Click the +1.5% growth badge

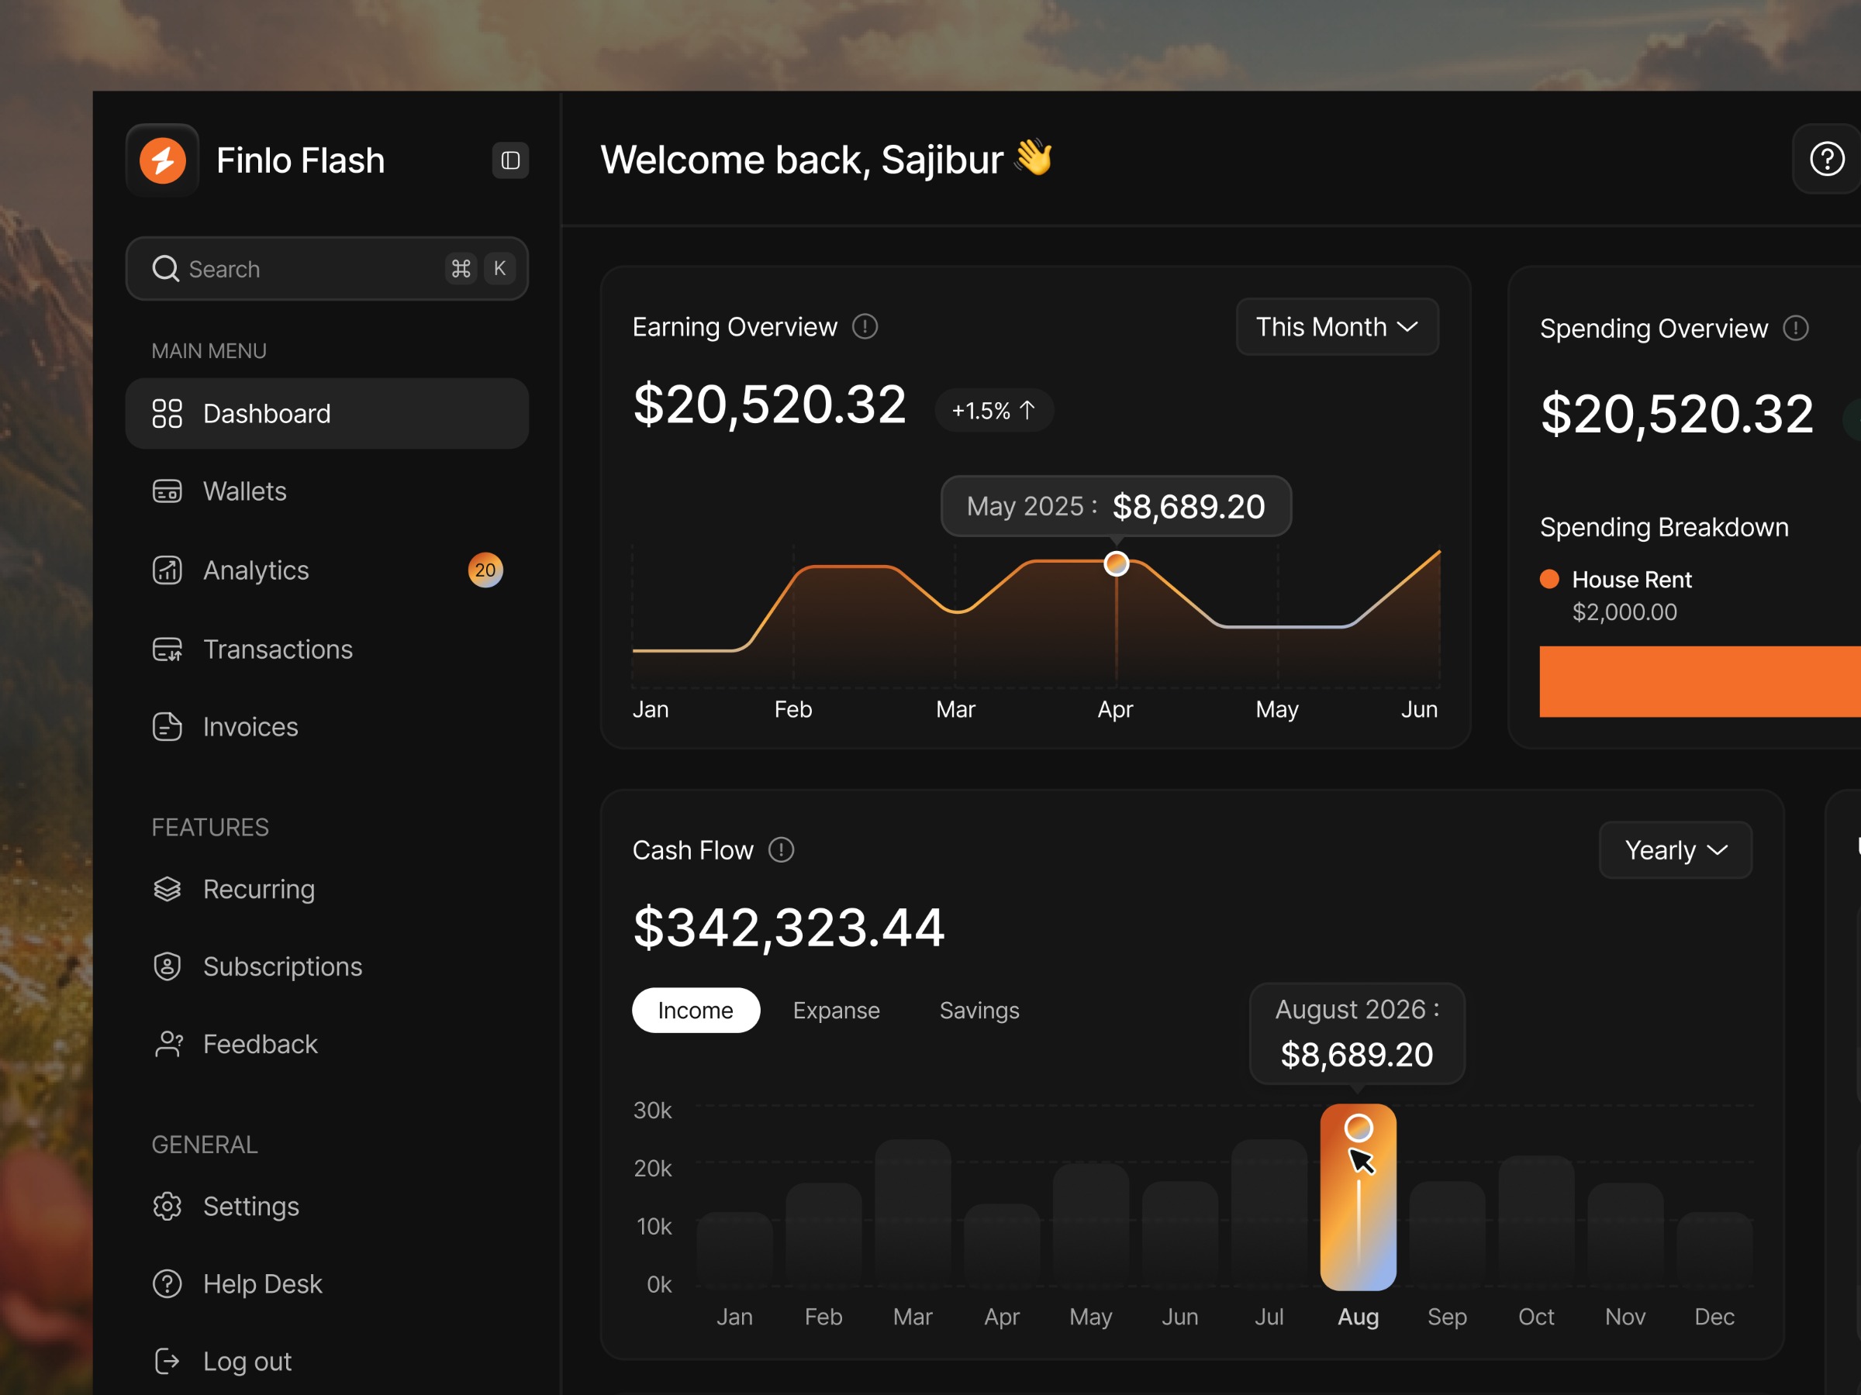pyautogui.click(x=993, y=410)
